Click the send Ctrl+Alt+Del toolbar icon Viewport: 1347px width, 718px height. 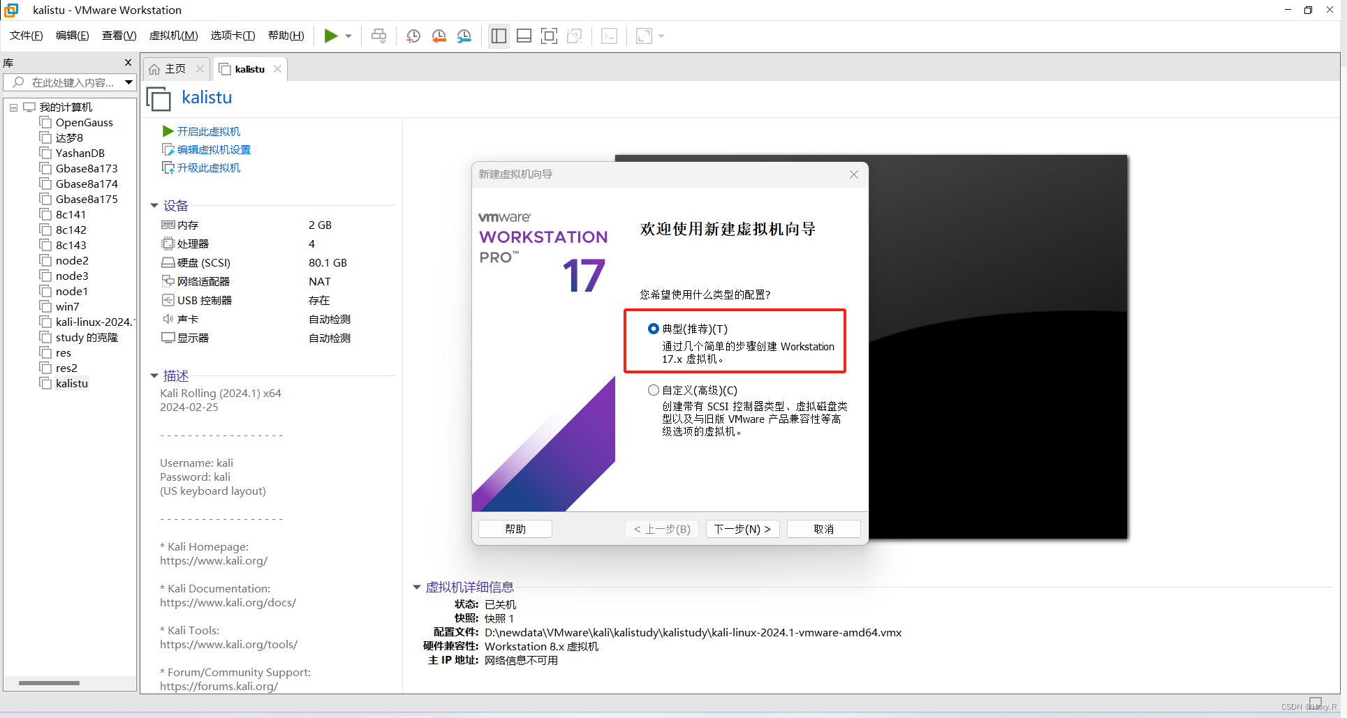379,36
